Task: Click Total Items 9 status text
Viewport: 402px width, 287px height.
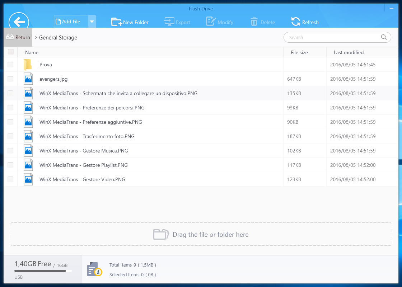Action: point(132,265)
